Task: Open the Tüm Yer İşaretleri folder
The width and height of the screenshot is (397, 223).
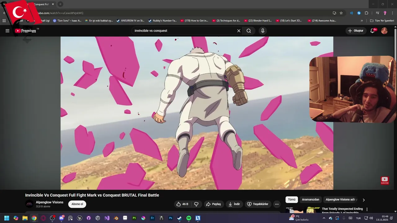Action: [x=382, y=21]
